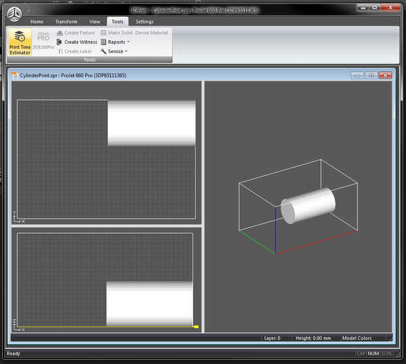Screen dimensions: 406x364
Task: Expand the Reports dropdown arrow
Action: pos(128,42)
